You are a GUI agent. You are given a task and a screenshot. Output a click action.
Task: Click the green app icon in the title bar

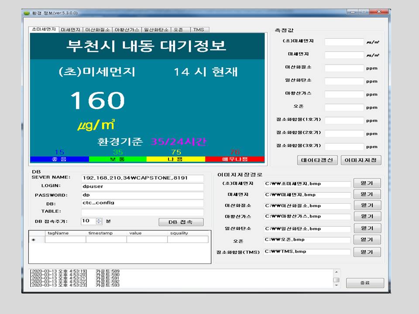(27, 13)
